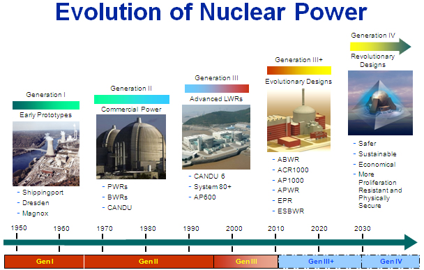Image resolution: width=424 pixels, height=270 pixels.
Task: Click the Generation III+ red-yellow gradient bar
Action: click(x=299, y=70)
